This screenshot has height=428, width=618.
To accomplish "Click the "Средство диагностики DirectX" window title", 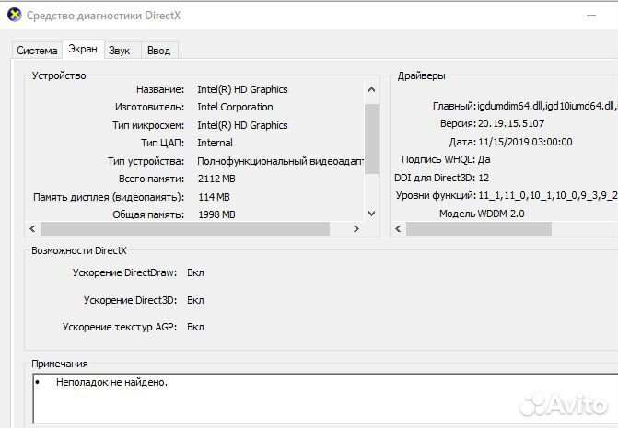I will pos(104,16).
